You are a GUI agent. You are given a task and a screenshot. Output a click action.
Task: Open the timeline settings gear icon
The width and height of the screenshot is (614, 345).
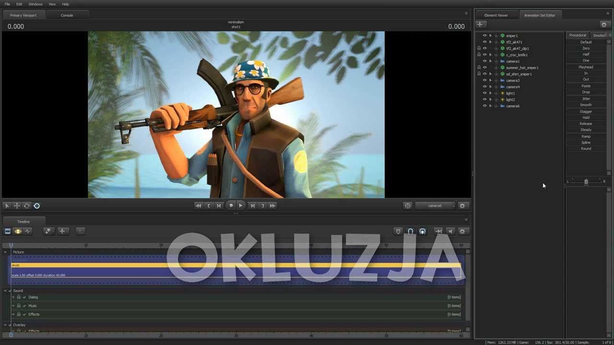click(462, 231)
